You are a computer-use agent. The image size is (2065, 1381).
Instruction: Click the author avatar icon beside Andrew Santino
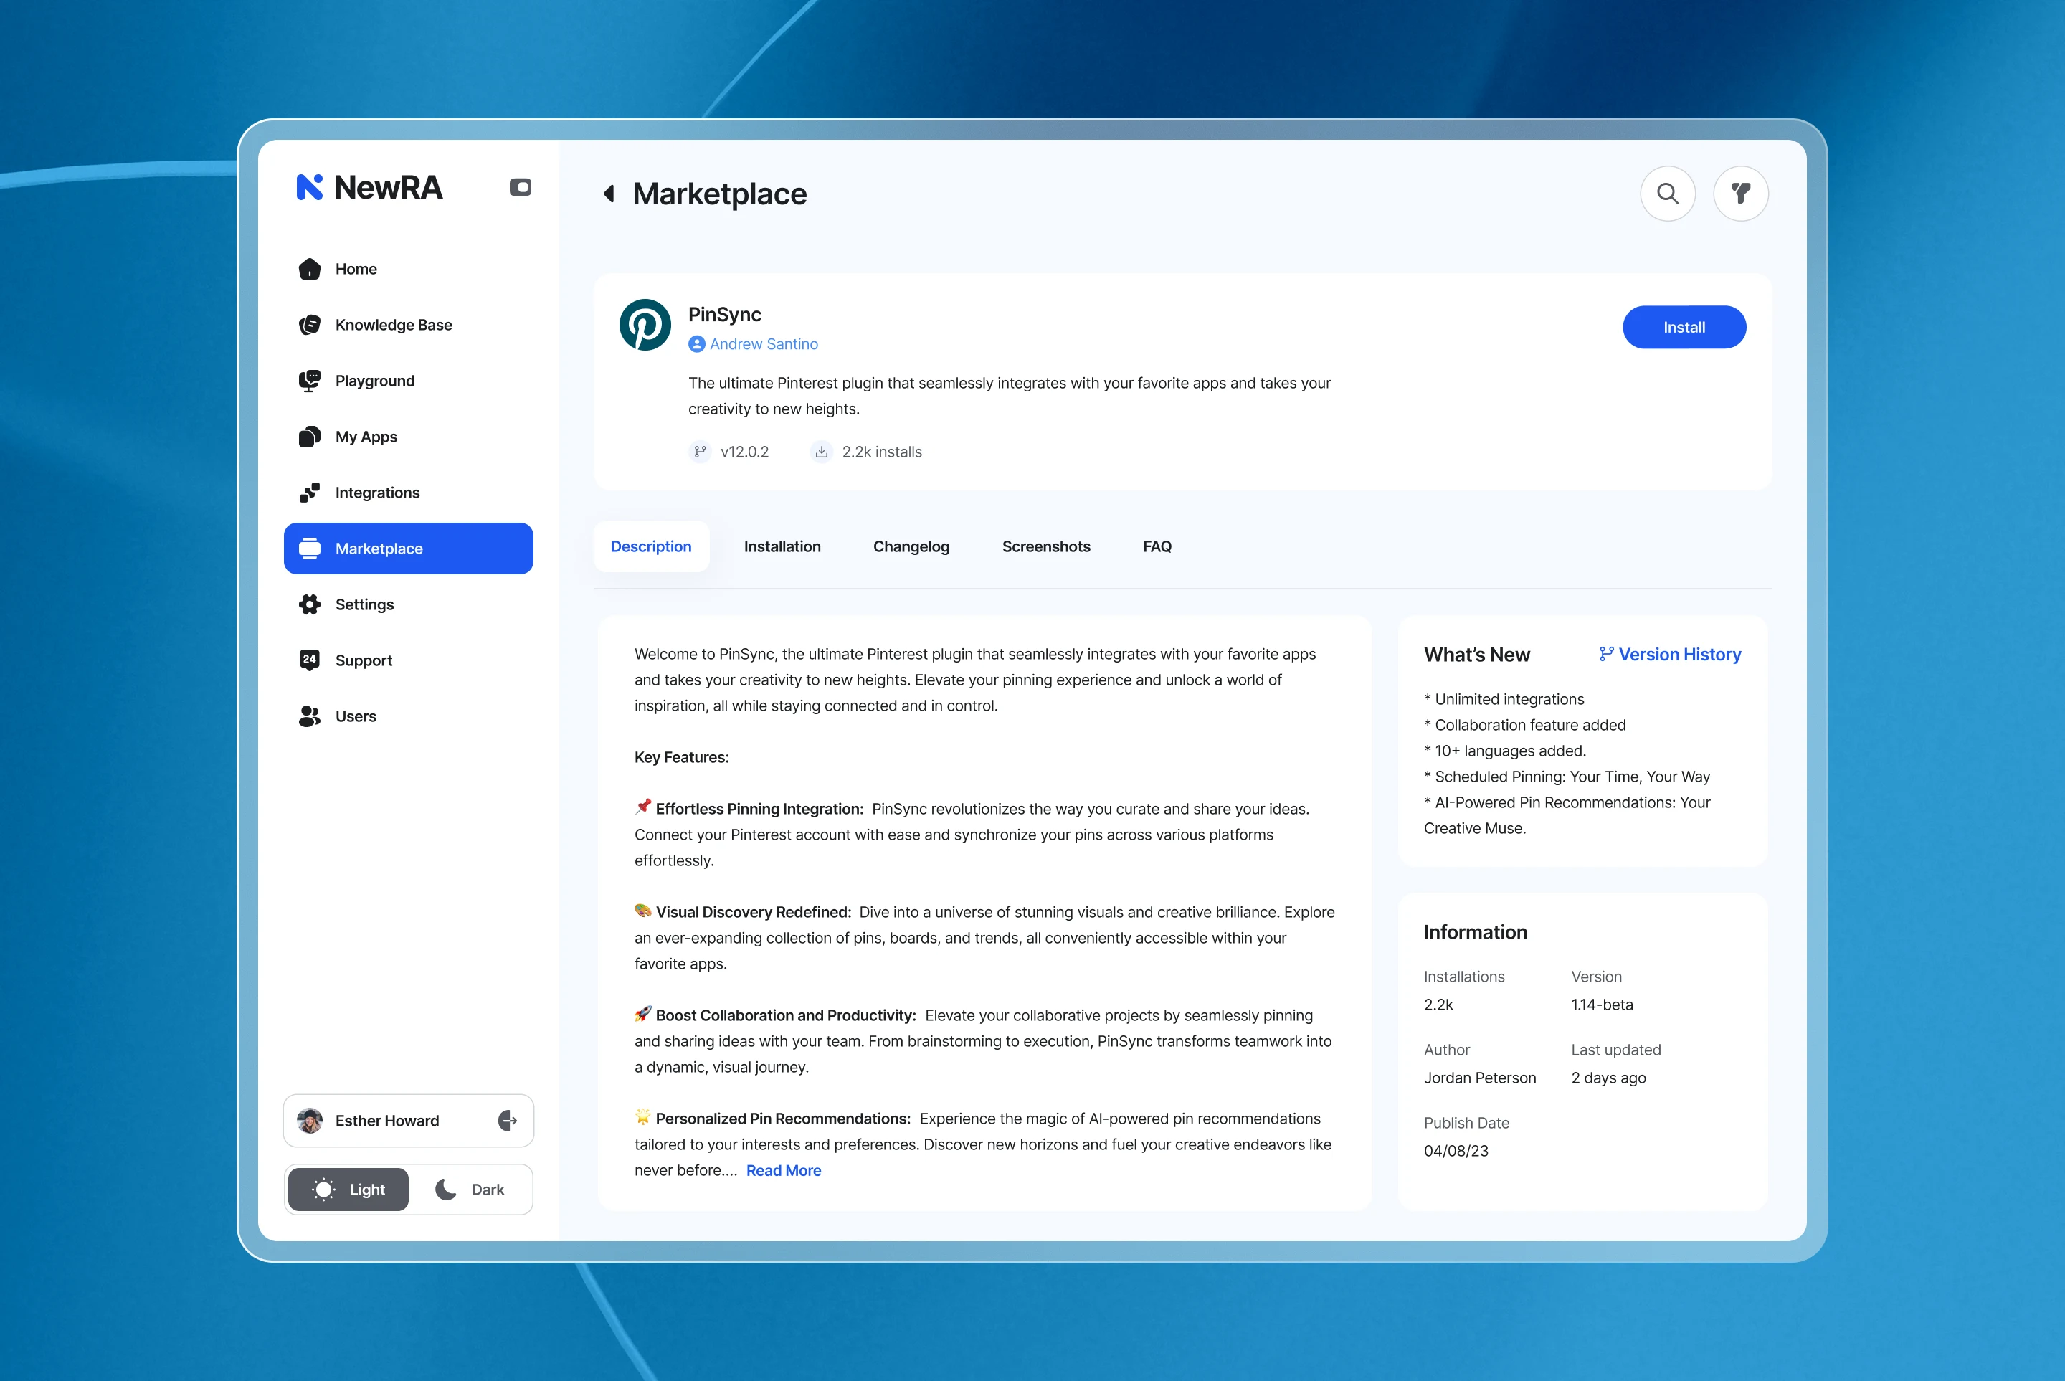point(696,344)
